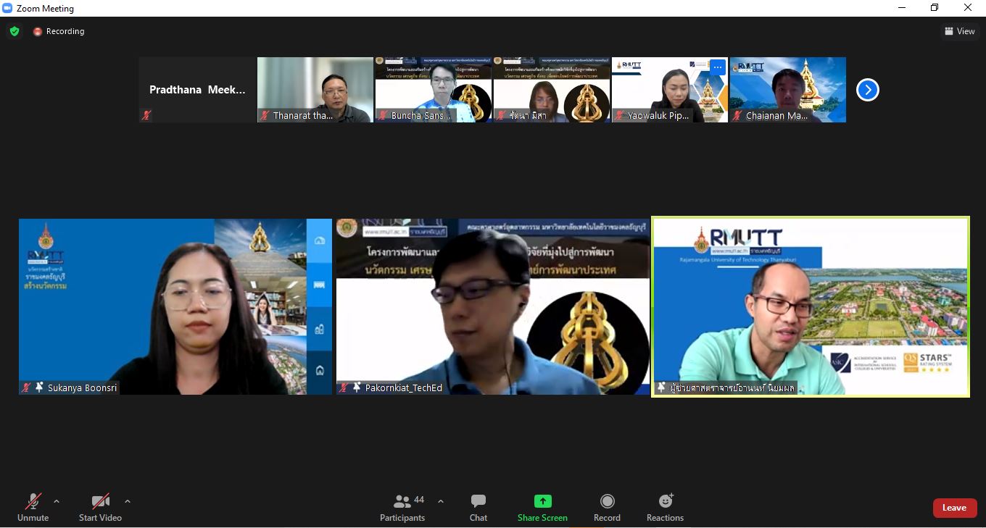Start video from the camera button

[100, 508]
